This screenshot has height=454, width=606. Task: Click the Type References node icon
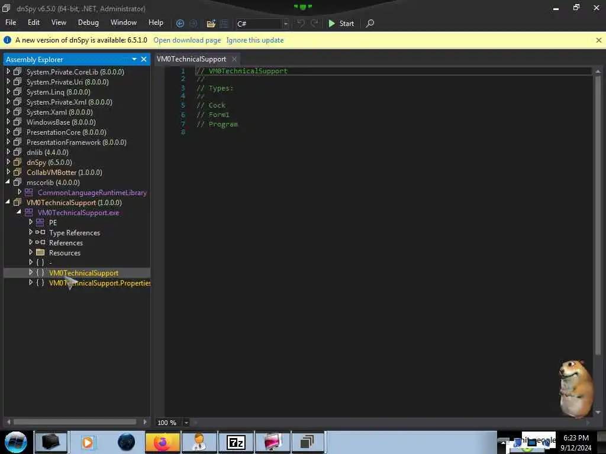[40, 232]
